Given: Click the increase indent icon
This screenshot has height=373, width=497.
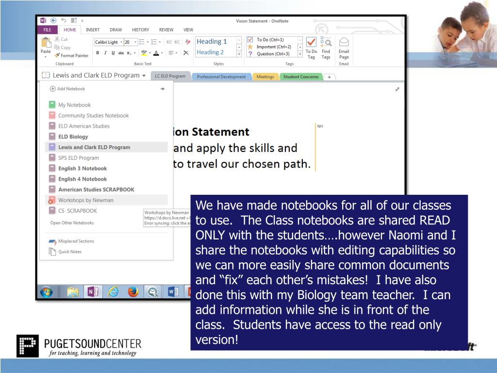Looking at the screenshot, I should pyautogui.click(x=177, y=42).
